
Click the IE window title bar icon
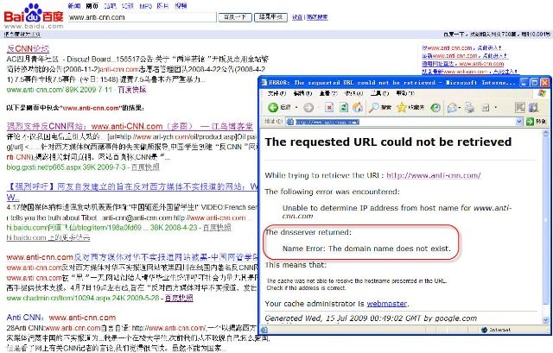(x=264, y=83)
